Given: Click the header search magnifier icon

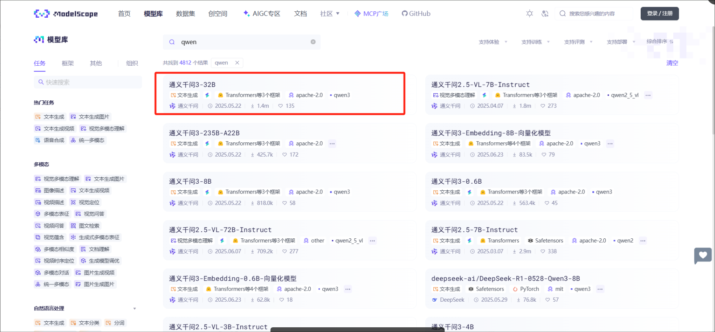Looking at the screenshot, I should click(x=562, y=14).
